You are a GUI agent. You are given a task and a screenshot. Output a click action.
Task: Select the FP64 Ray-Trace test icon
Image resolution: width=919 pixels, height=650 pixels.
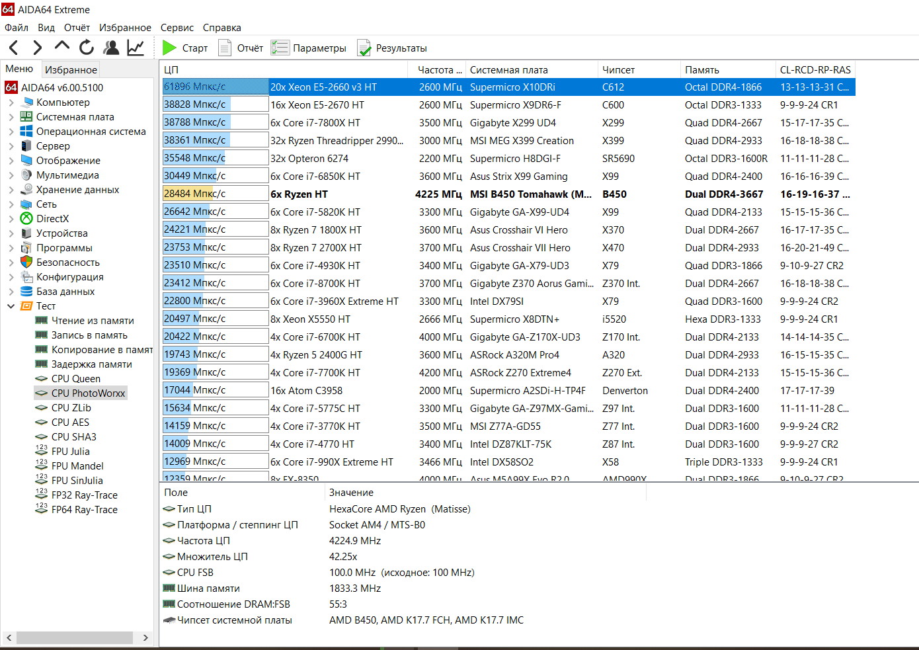pyautogui.click(x=41, y=510)
